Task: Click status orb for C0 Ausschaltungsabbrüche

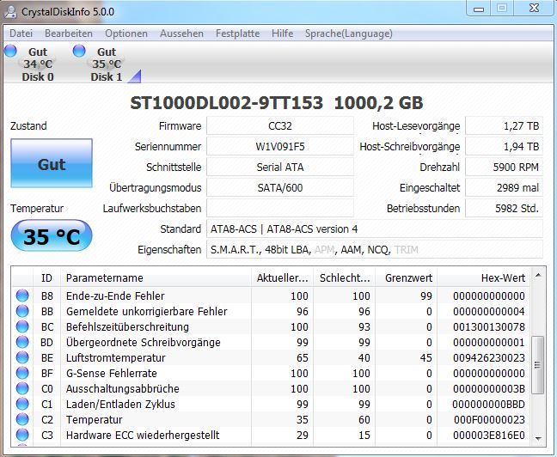Action: click(22, 388)
